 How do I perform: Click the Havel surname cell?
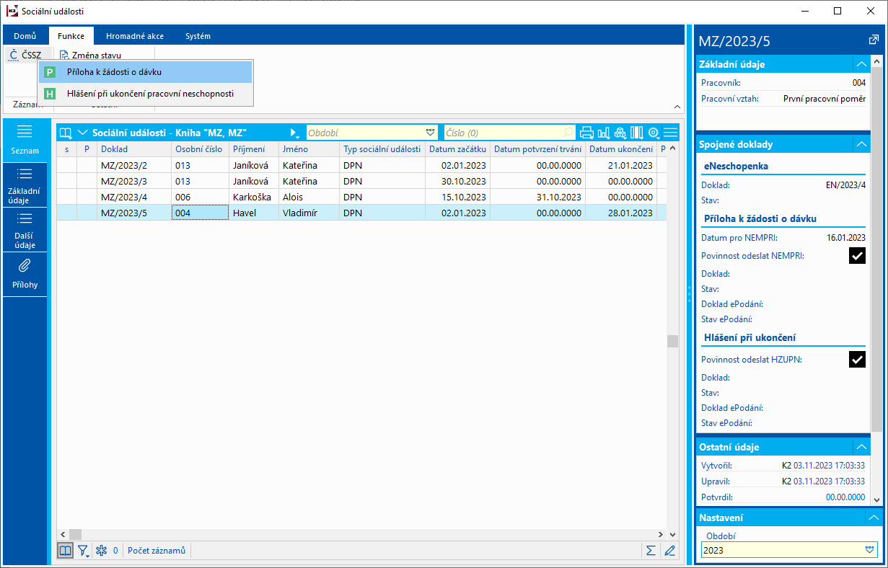coord(254,213)
